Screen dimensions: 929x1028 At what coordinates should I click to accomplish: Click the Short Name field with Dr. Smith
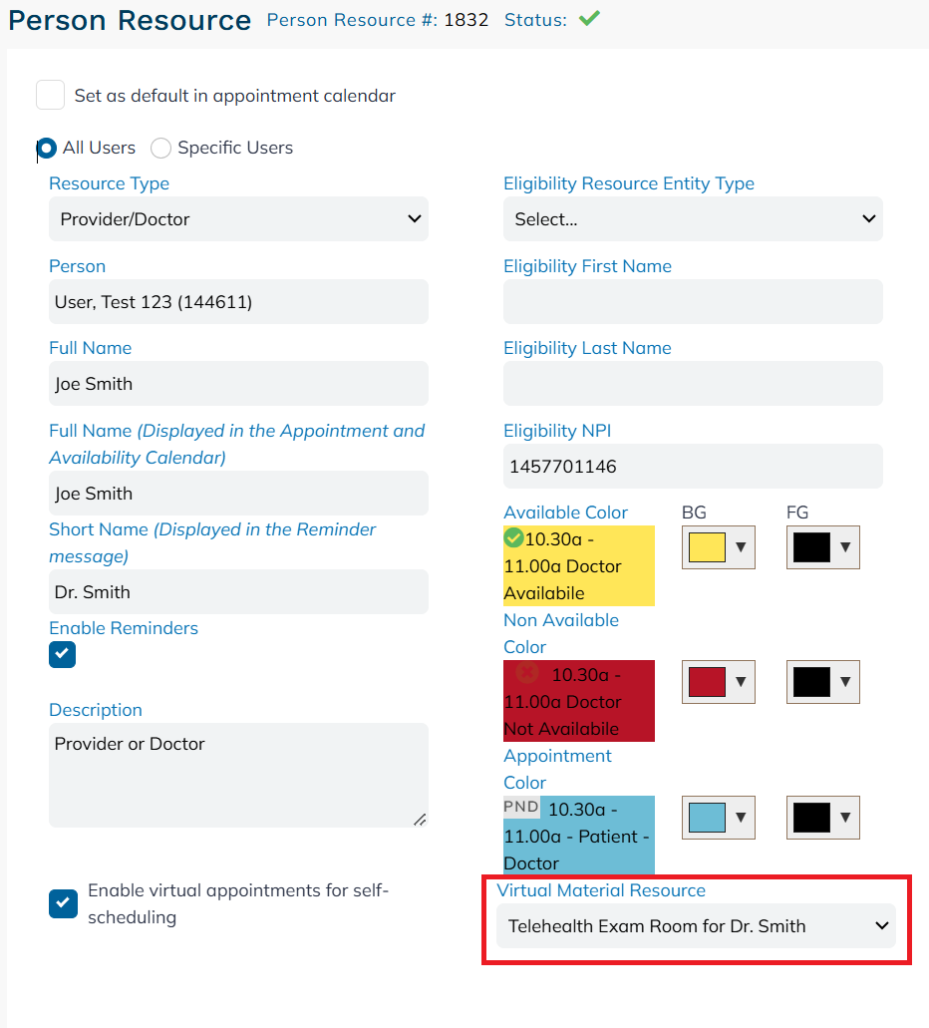238,592
